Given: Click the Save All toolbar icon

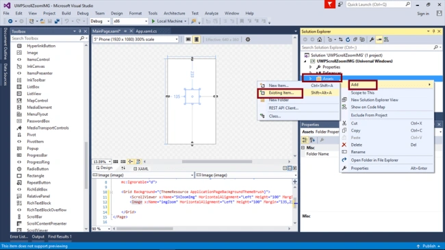Looking at the screenshot, I should click(x=57, y=21).
